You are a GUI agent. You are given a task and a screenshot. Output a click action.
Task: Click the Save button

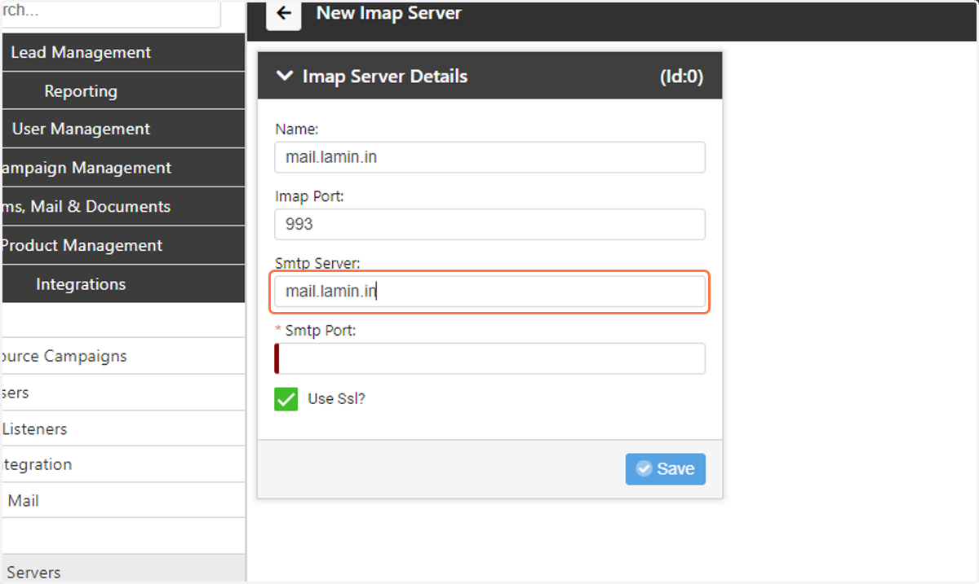click(665, 468)
